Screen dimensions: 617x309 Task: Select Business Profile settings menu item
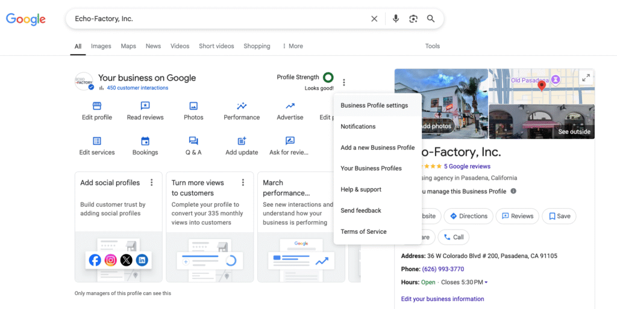[x=378, y=106]
